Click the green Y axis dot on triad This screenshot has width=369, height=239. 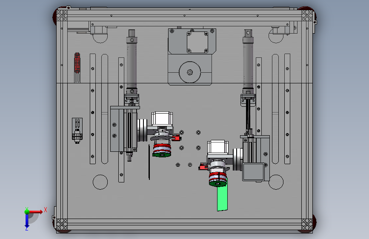tap(27, 211)
